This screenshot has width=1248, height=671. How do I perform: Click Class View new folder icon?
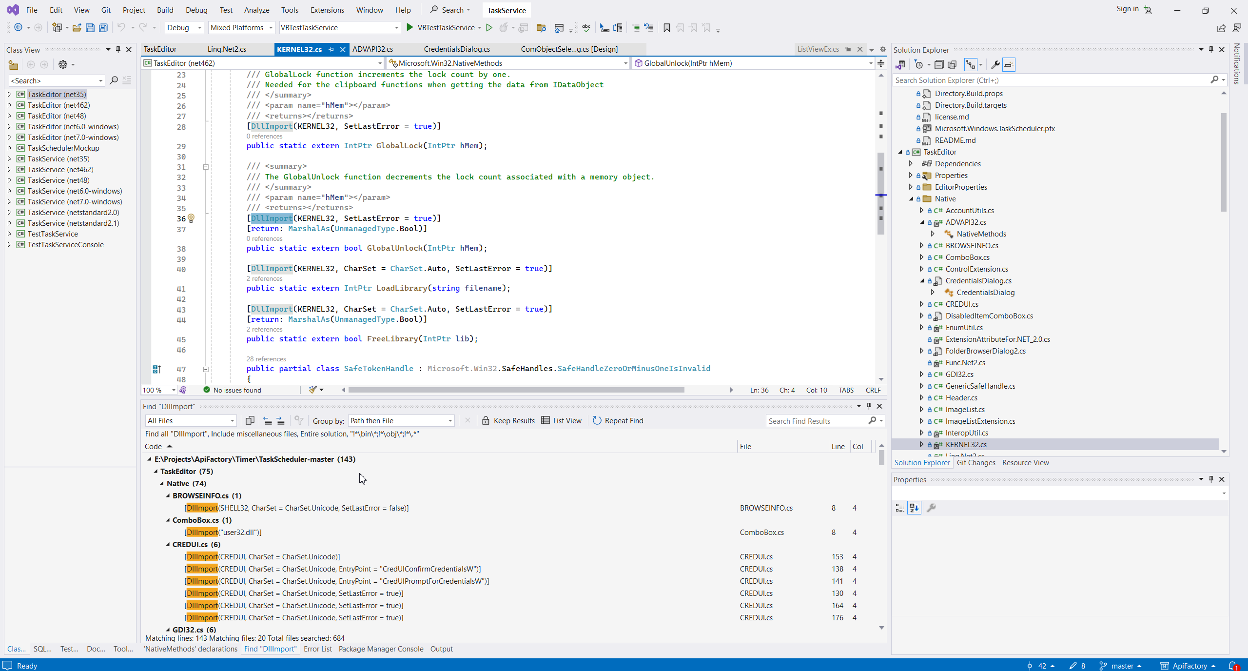(x=13, y=64)
